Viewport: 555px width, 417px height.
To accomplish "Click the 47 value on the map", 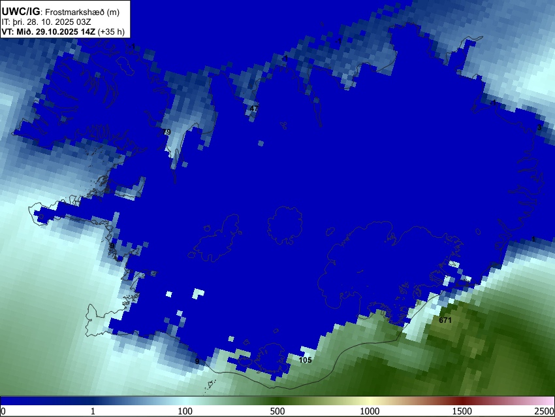I will pos(254,108).
